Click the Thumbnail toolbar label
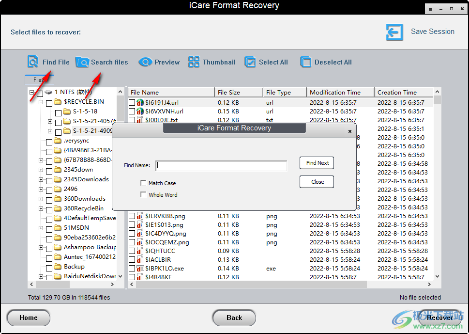Screen dimensions: 469x334 point(219,62)
